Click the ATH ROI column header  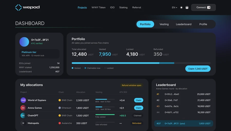tap(123, 92)
